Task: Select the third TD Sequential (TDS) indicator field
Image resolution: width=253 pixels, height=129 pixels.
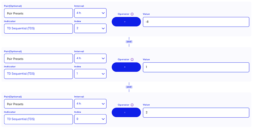Action: click(x=38, y=119)
